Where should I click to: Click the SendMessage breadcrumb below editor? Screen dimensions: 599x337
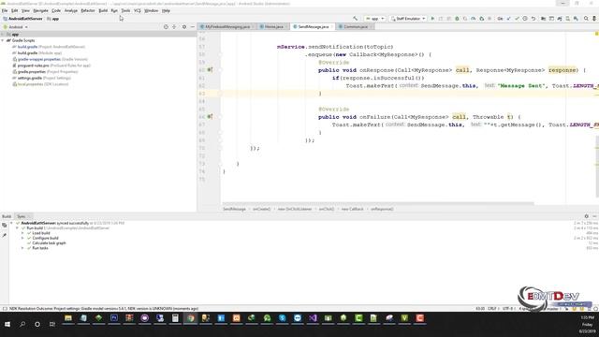pyautogui.click(x=234, y=209)
